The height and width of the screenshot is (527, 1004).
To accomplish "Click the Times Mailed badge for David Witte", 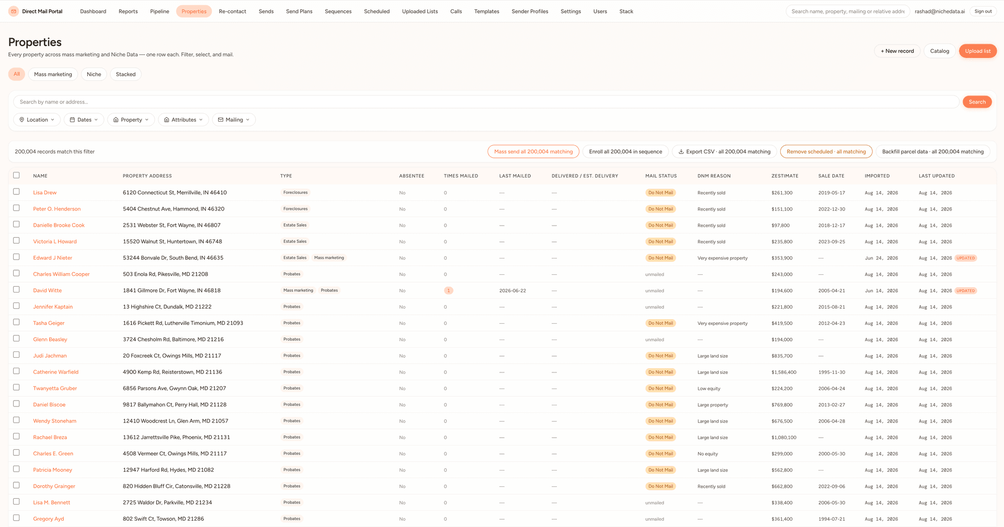I will click(448, 290).
